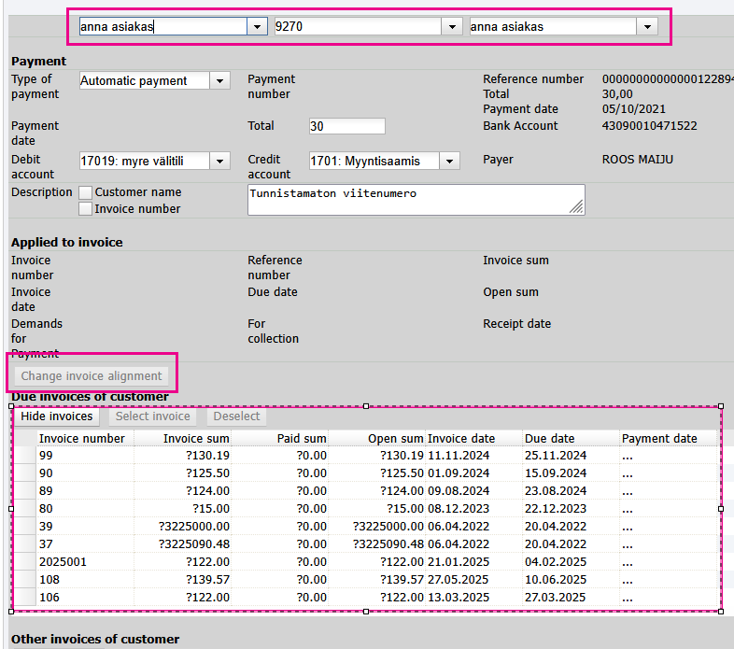Click the invoice sum ?3225090.48

[194, 544]
